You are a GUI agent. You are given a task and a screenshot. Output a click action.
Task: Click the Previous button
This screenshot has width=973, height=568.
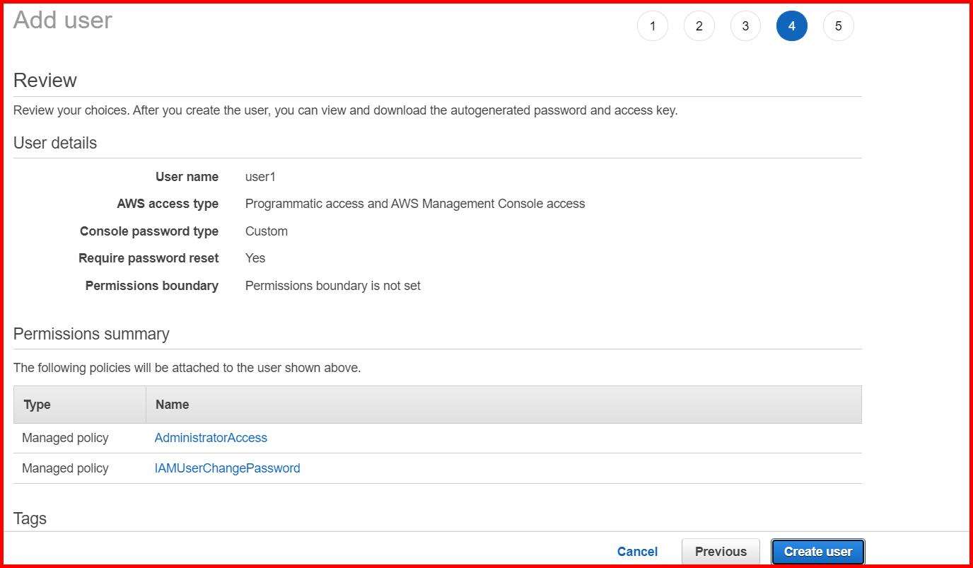(721, 551)
